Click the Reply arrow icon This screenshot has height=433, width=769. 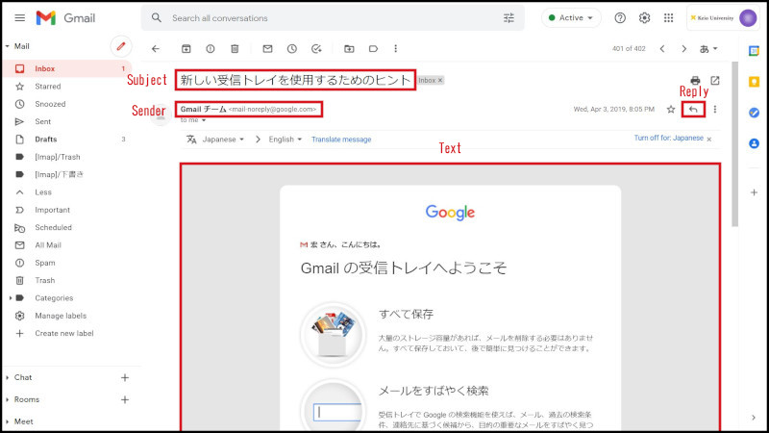pyautogui.click(x=693, y=109)
